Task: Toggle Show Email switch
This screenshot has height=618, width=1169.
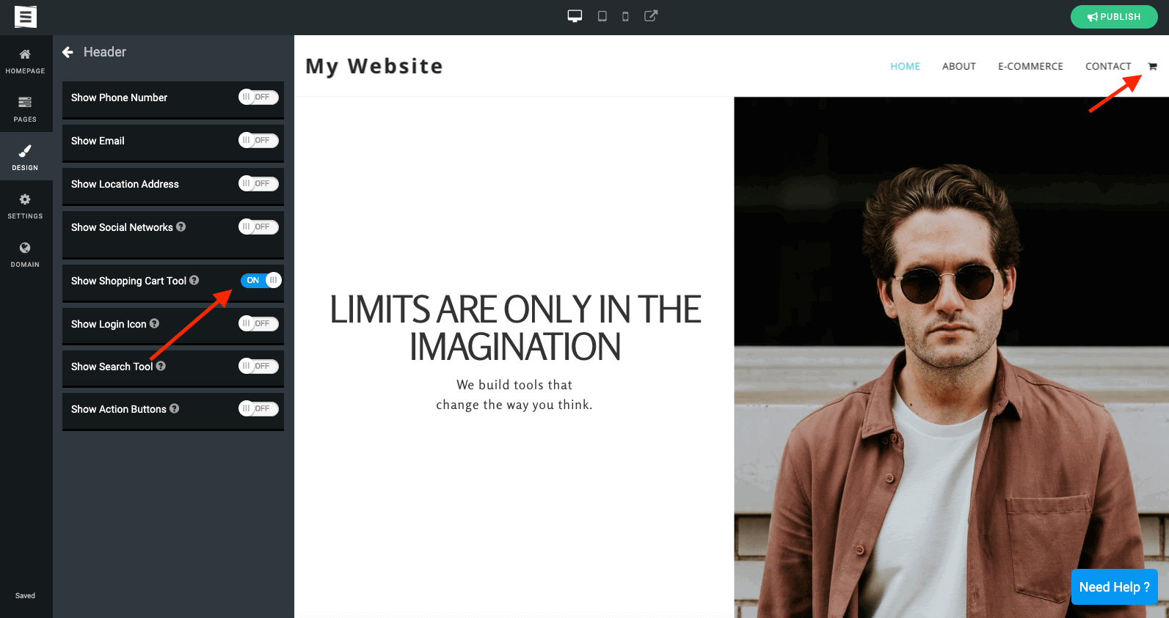Action: 258,140
